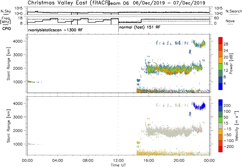Click the gray band of the Velocity color bar

pos(221,126)
